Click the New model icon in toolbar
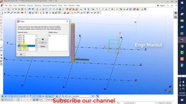186x104 pixels. pos(2,9)
